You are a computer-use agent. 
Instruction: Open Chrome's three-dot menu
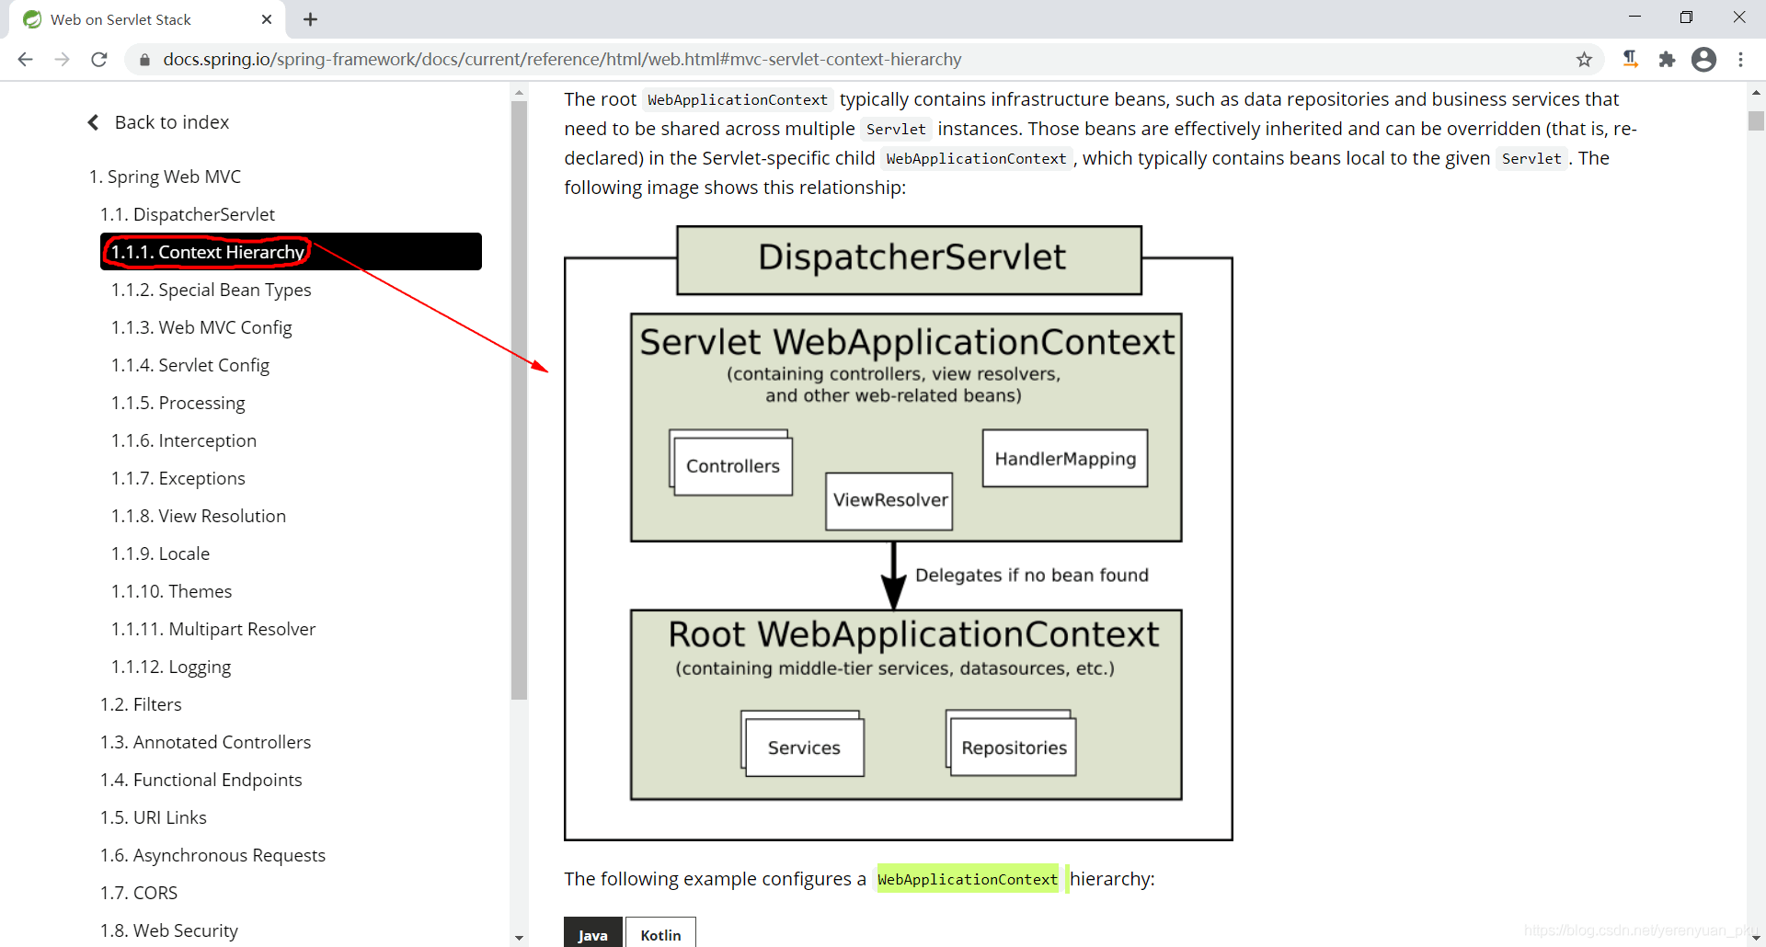[x=1740, y=59]
